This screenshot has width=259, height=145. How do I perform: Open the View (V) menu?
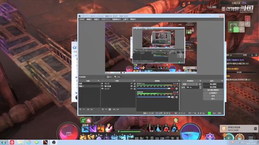tap(96, 19)
